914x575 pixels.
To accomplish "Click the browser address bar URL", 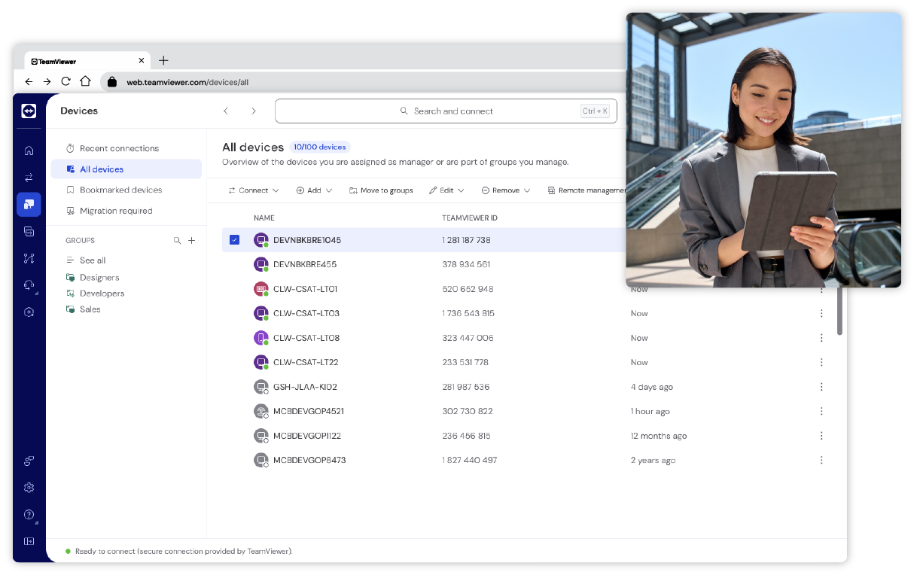I will [187, 82].
